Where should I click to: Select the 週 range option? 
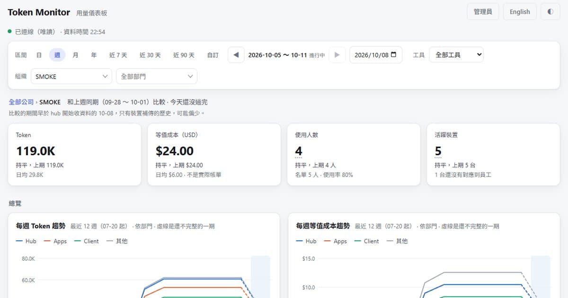pos(57,55)
